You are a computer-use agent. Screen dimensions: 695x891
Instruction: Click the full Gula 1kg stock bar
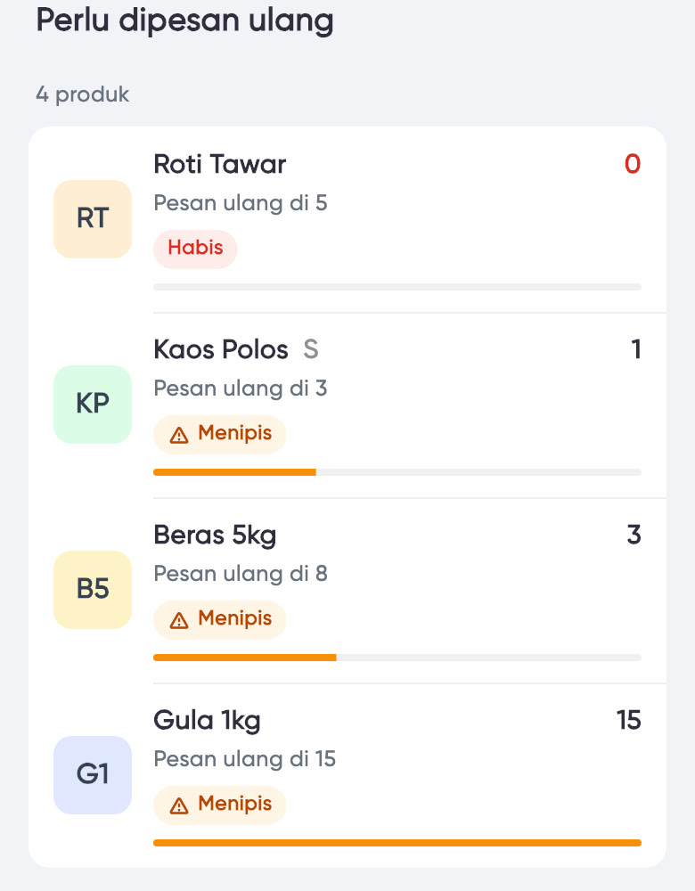click(x=397, y=843)
